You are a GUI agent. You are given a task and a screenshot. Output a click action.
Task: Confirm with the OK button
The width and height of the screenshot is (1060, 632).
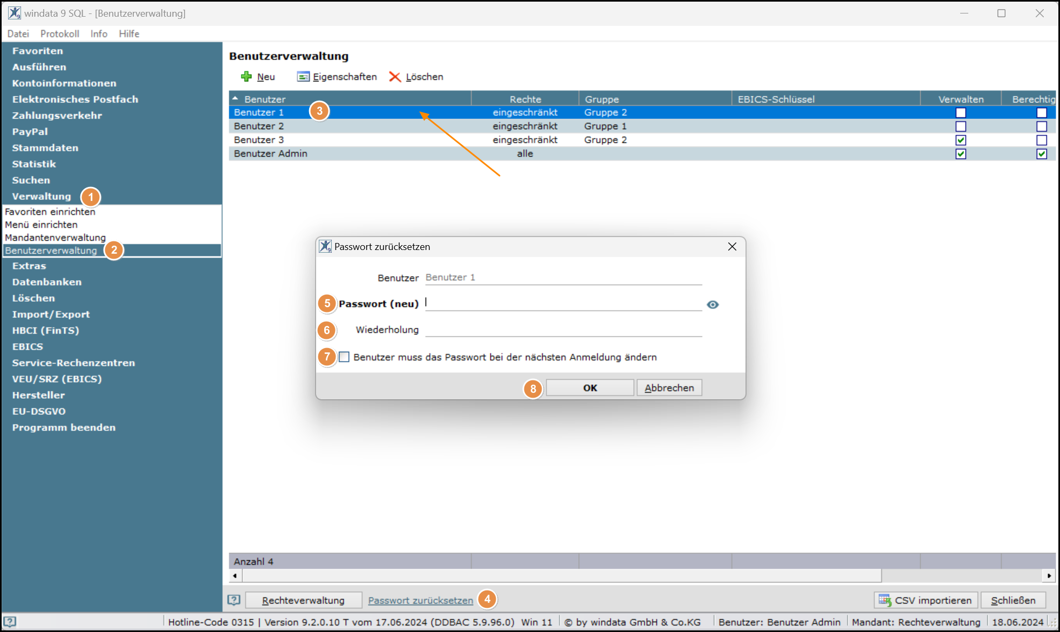(590, 387)
